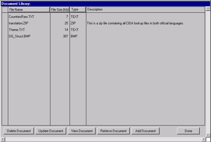Sort by File Name column header
Screen dimensions: 211x142
click(29, 10)
